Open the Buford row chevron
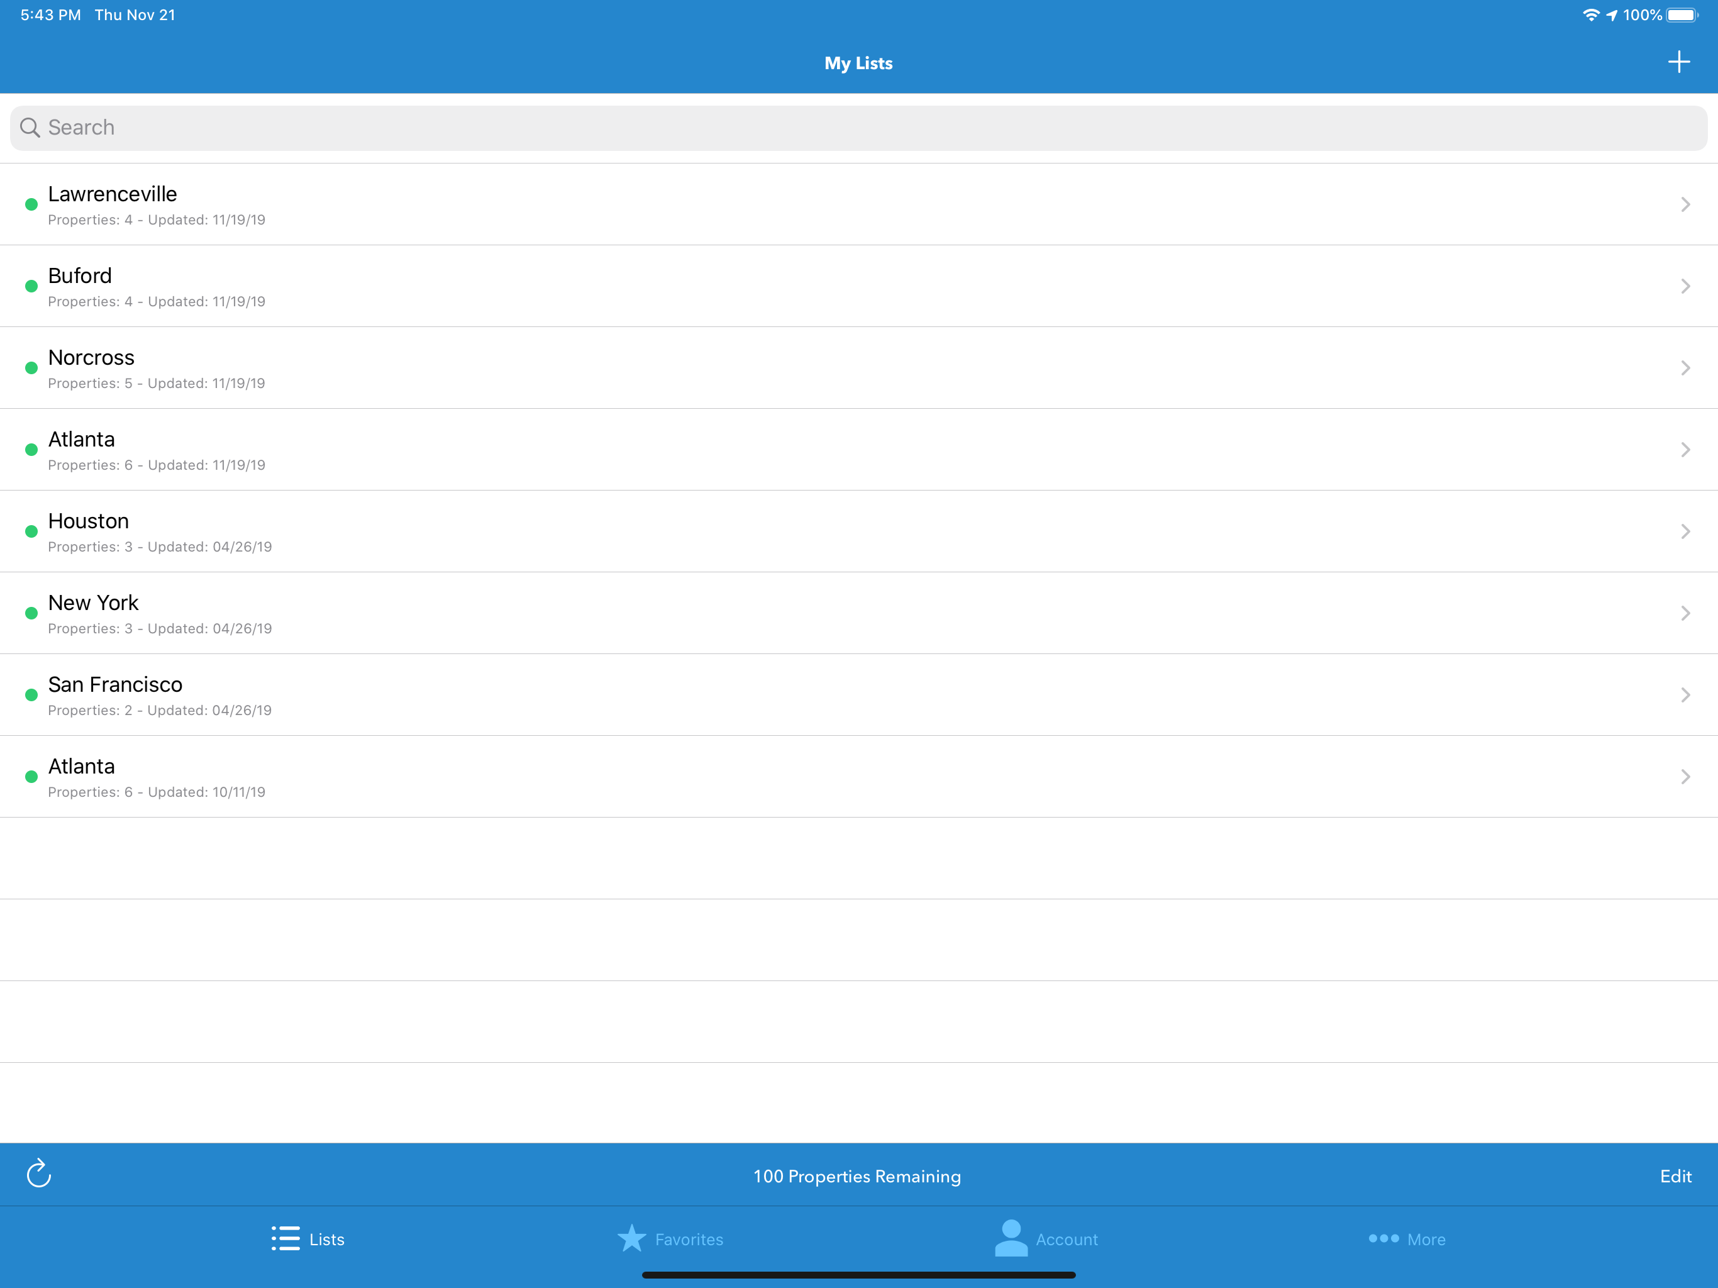Viewport: 1718px width, 1288px height. tap(1685, 286)
